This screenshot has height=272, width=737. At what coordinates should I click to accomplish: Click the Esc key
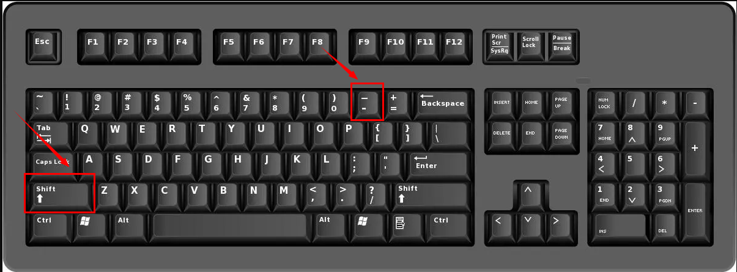[x=43, y=46]
